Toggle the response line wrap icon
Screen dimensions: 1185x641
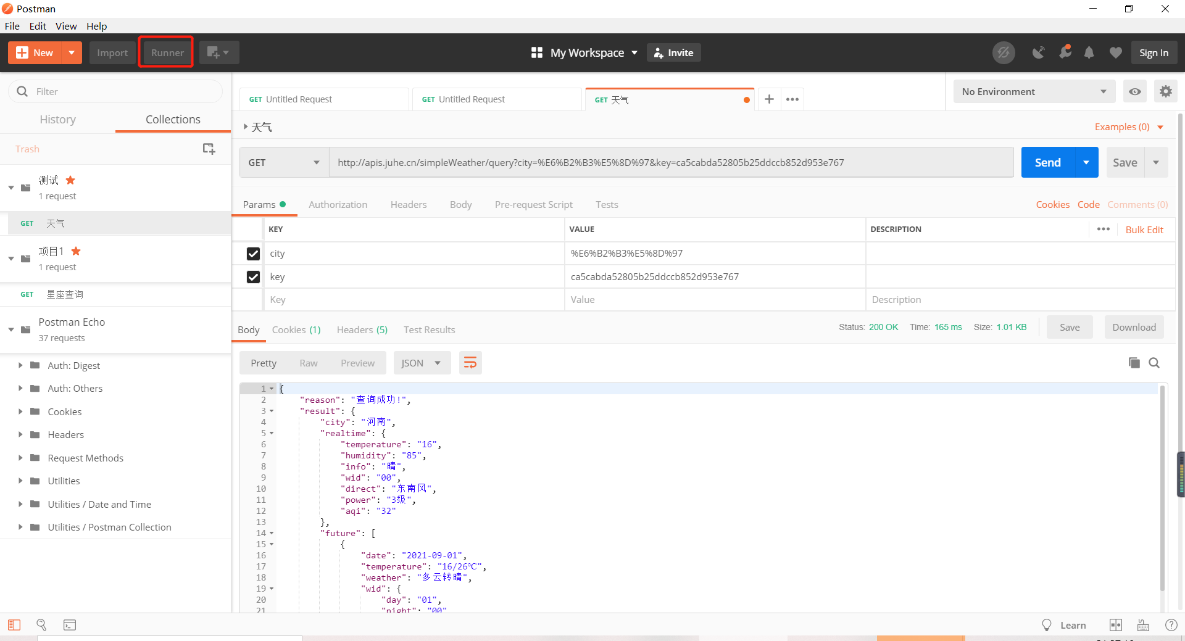470,363
